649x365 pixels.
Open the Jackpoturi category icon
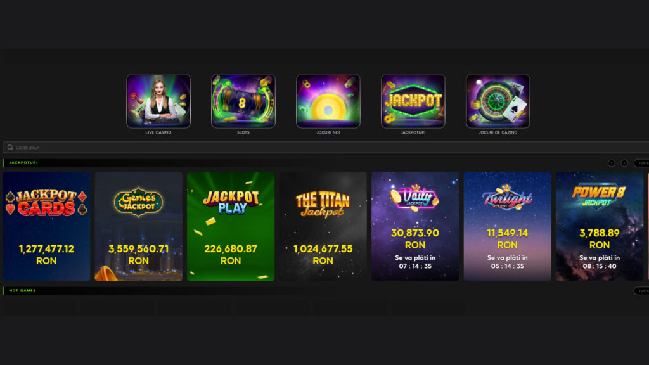click(x=413, y=101)
